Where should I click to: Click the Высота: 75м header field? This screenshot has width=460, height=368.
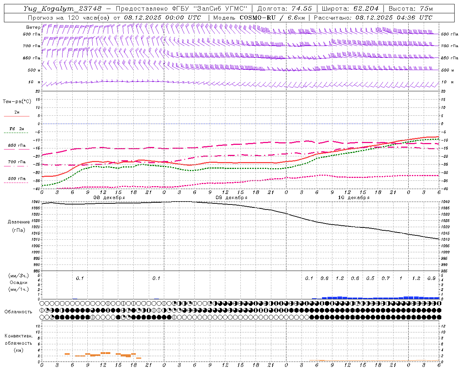(411, 8)
